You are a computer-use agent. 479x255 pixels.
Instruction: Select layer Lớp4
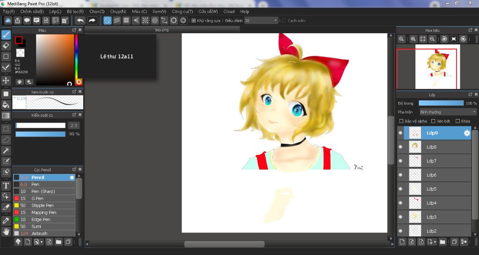coord(435,203)
